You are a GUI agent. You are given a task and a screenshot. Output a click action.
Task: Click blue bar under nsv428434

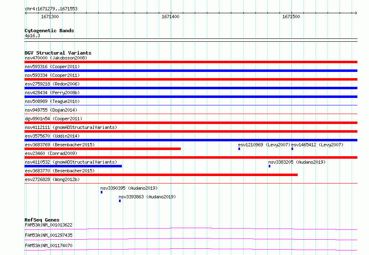[191, 97]
